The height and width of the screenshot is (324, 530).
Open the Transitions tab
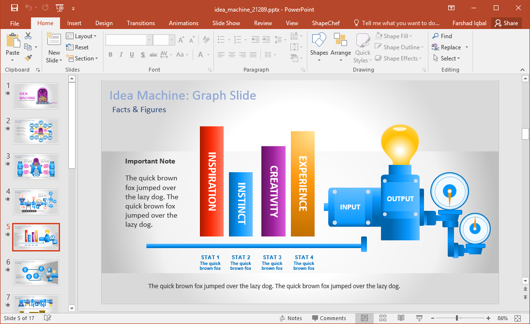coord(140,23)
